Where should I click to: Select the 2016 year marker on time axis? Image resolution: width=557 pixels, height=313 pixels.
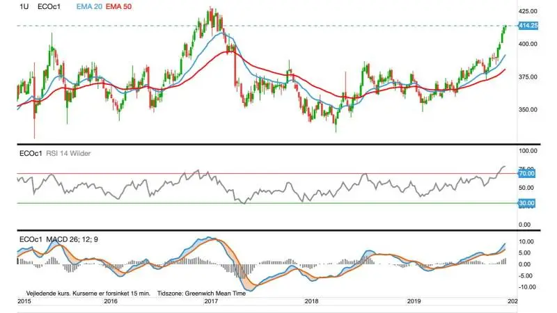111,301
